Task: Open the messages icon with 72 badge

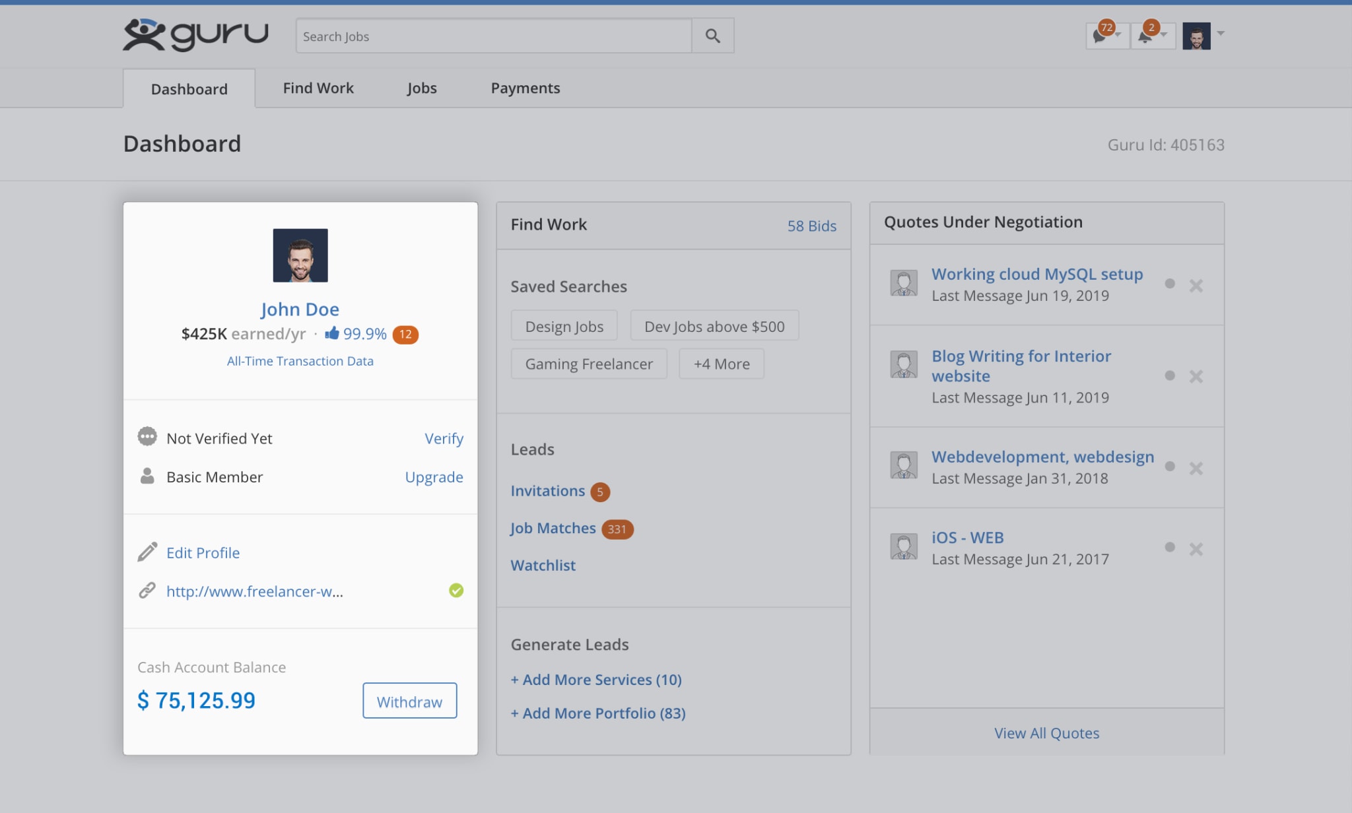Action: (1100, 35)
